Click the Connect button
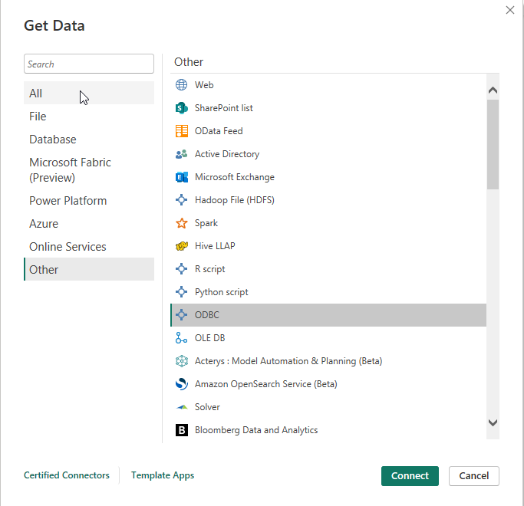The height and width of the screenshot is (506, 524). click(410, 476)
